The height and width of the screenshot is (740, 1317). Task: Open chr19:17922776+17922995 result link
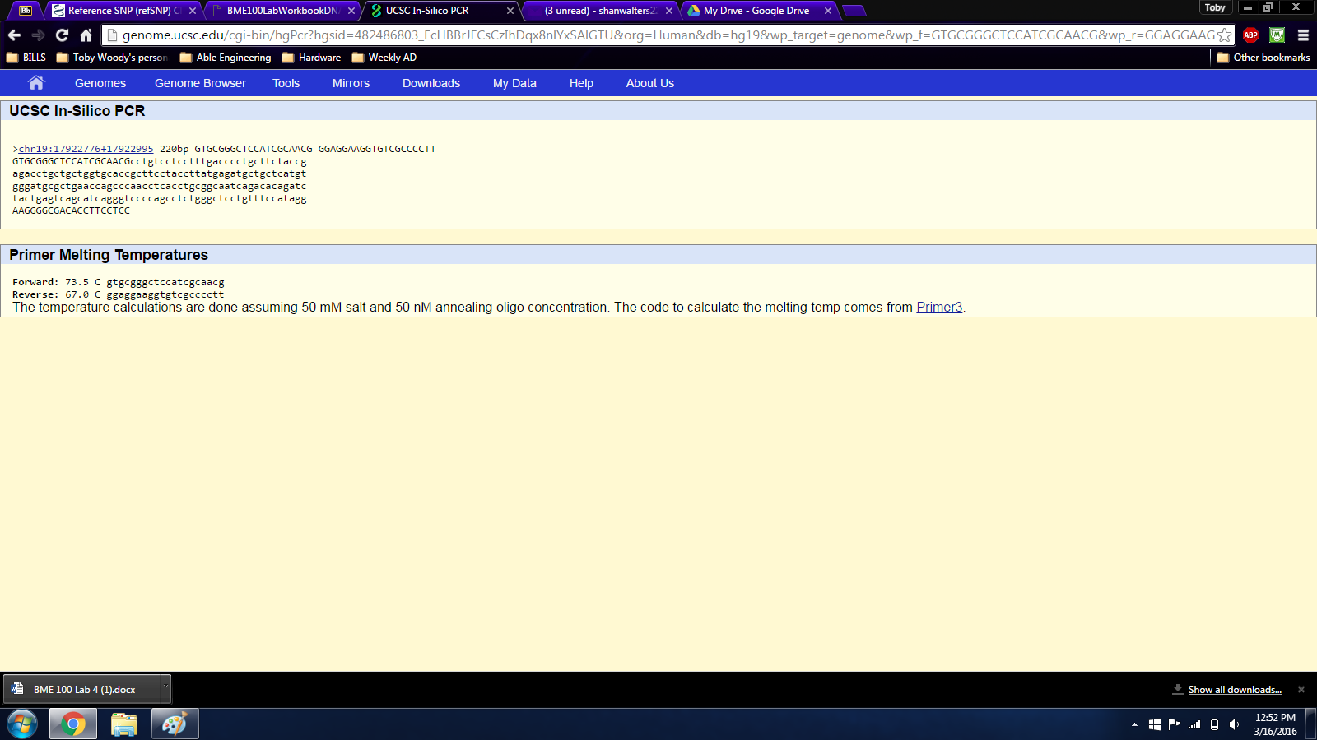coord(86,149)
